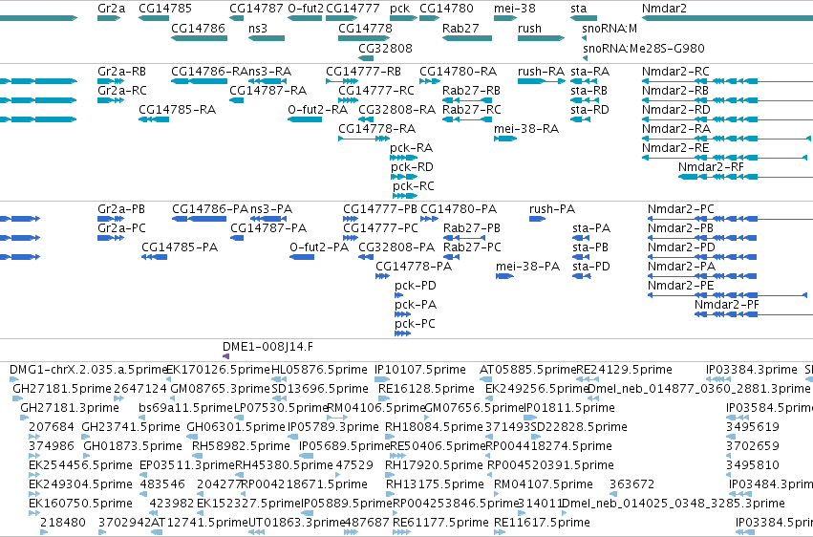Image resolution: width=813 pixels, height=537 pixels.
Task: Select protein O-fut2-PA
Action: pos(302,257)
